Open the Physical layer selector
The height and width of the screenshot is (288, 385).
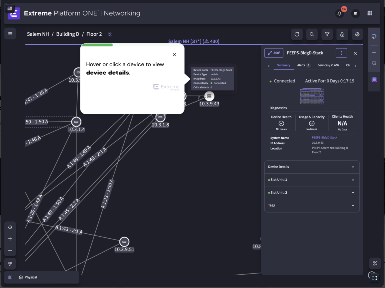click(x=28, y=277)
